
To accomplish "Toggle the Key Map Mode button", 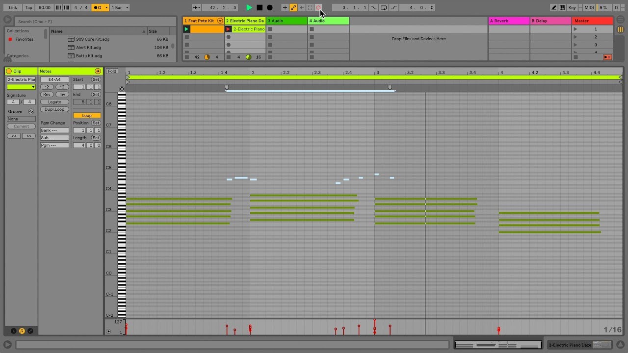I will tap(573, 8).
